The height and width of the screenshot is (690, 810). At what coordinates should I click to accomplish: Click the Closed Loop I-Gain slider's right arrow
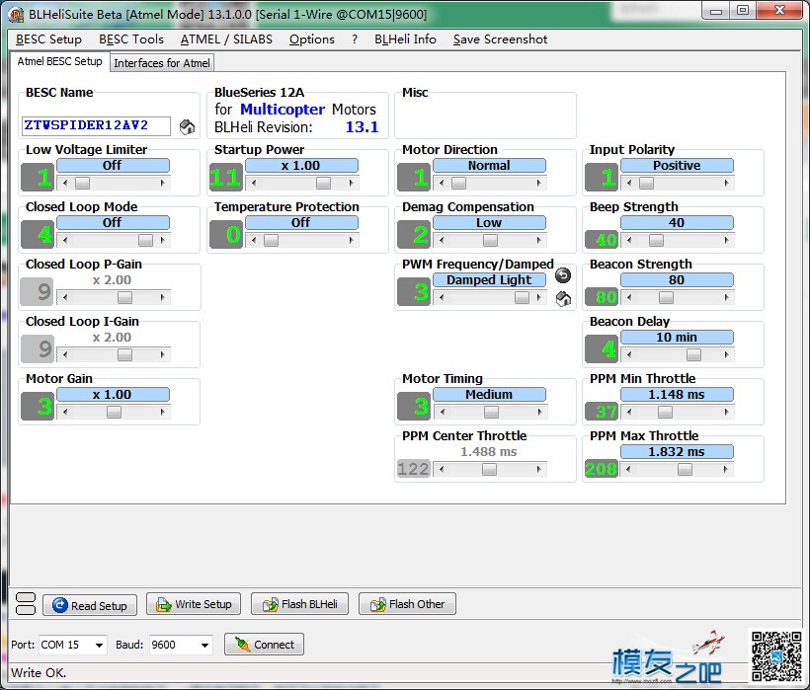click(x=162, y=354)
